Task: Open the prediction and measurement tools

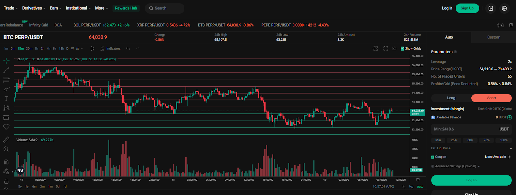Action: pos(6,117)
